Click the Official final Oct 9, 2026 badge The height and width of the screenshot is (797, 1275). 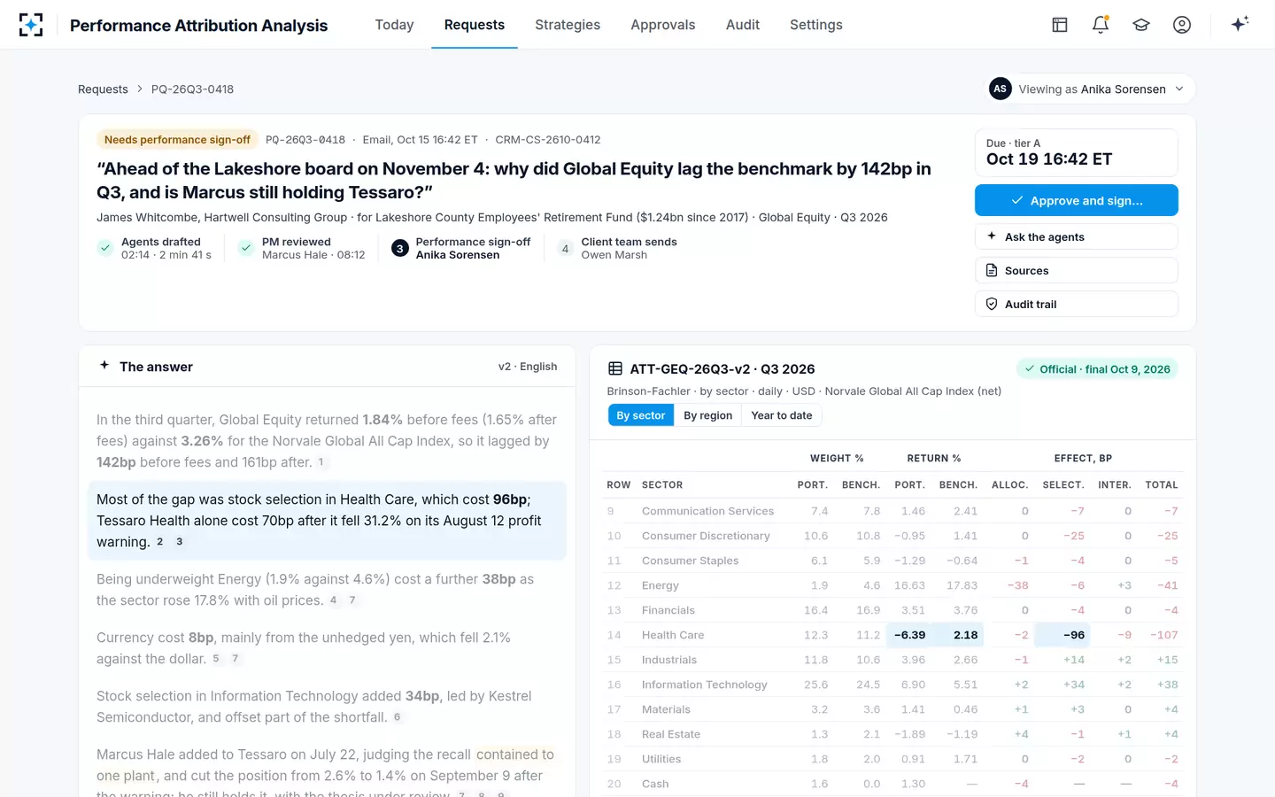click(1097, 369)
